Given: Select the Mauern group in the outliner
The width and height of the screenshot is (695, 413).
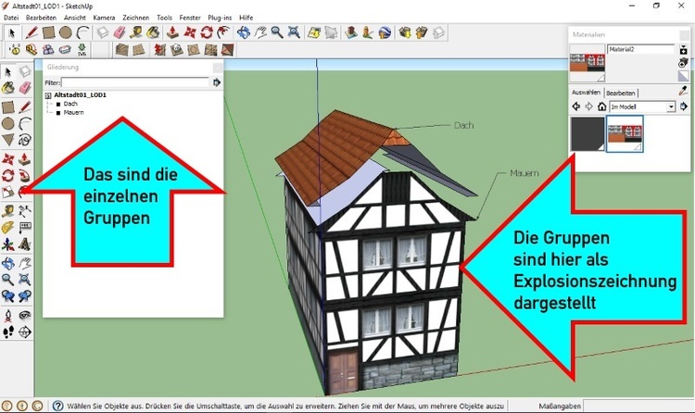Looking at the screenshot, I should [73, 112].
